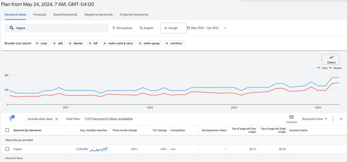Click plus icon for carrefour
Viewport: 347px width, 162px height.
pos(167,43)
